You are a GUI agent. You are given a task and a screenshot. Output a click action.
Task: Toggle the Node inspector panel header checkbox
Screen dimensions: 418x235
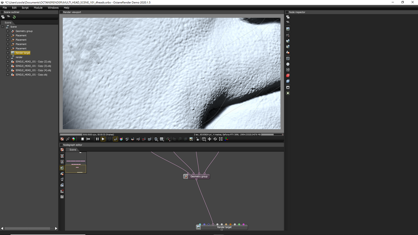(287, 12)
